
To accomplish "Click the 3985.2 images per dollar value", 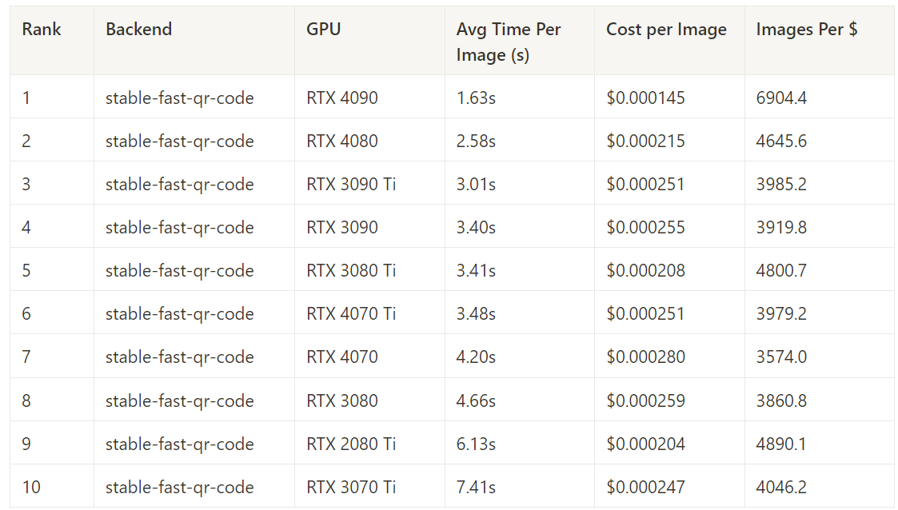I will 781,185.
